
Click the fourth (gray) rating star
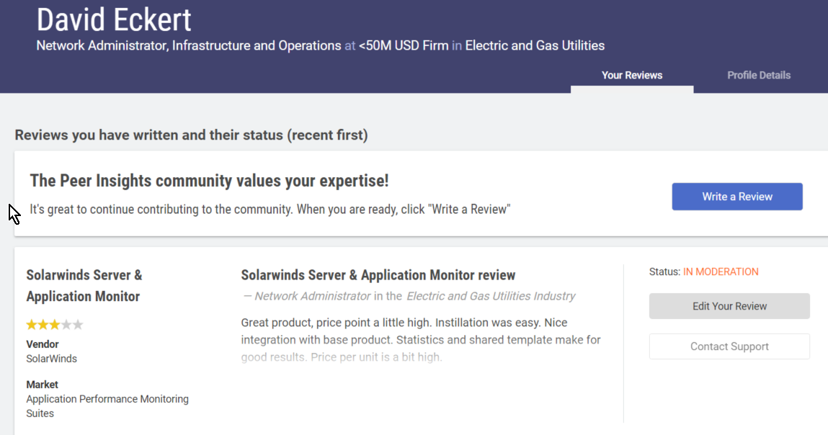click(66, 325)
